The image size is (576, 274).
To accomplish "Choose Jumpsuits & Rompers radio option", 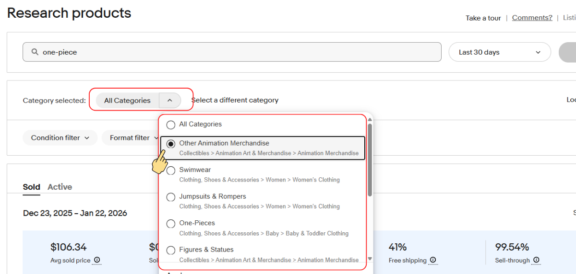I will 170,197.
